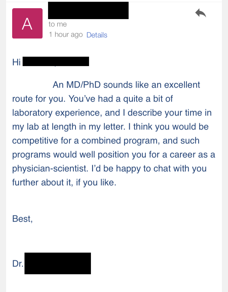Click the line 'further about it, if you like.'
The image size is (228, 292).
[64, 182]
